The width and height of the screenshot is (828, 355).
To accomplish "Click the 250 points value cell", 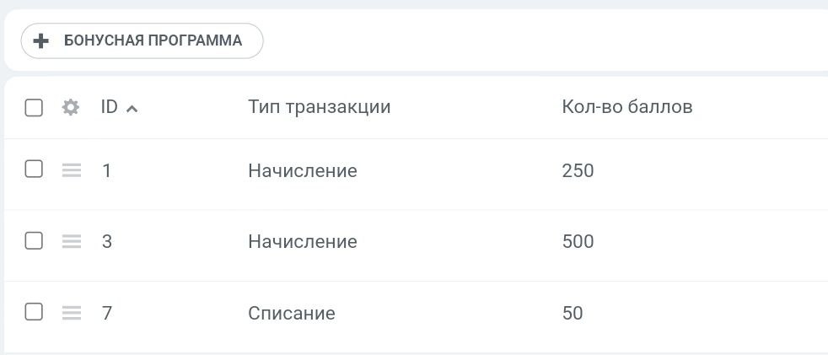I will (x=578, y=171).
